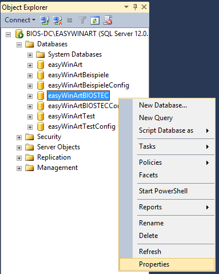Click the server icon beside BIOS-DC\EASYWINART
219x274 pixels.
(19, 34)
